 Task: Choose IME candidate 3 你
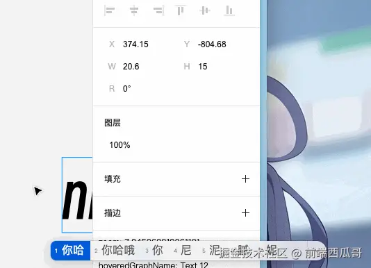(154, 251)
